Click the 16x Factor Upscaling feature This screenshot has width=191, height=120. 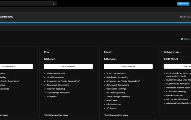click(116, 93)
